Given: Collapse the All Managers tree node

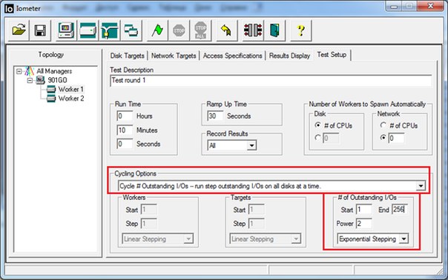Looking at the screenshot, I should 19,71.
